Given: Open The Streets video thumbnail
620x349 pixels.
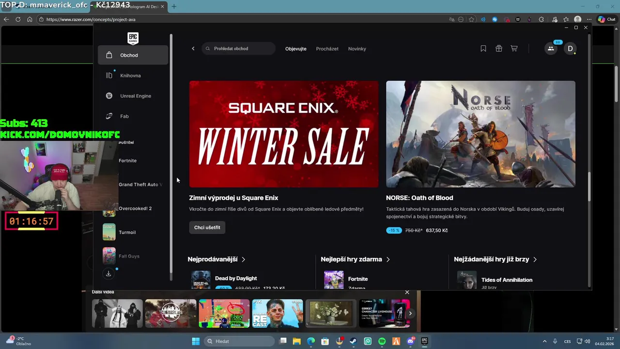Looking at the screenshot, I should point(170,313).
